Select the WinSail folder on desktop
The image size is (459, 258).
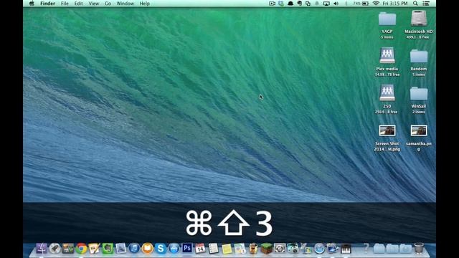coord(419,94)
